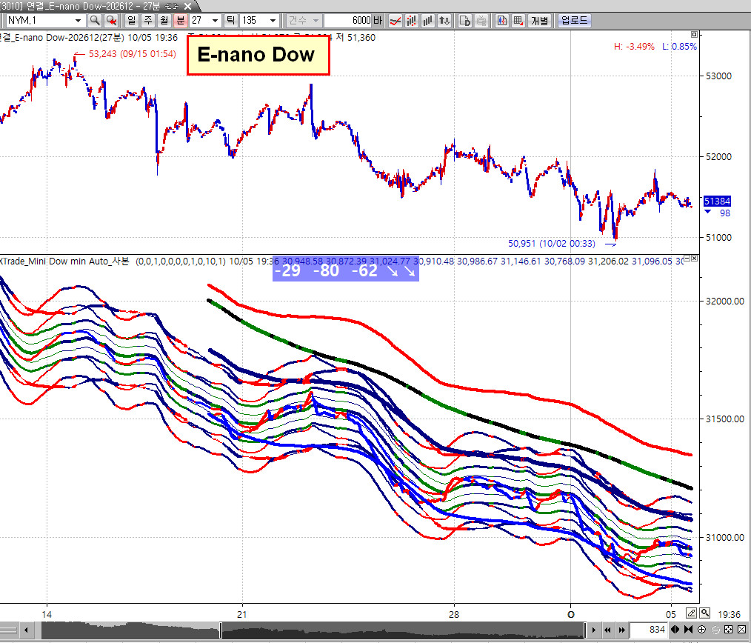Click the pencil edit icon near time axis
This screenshot has width=751, height=643.
coord(691,613)
